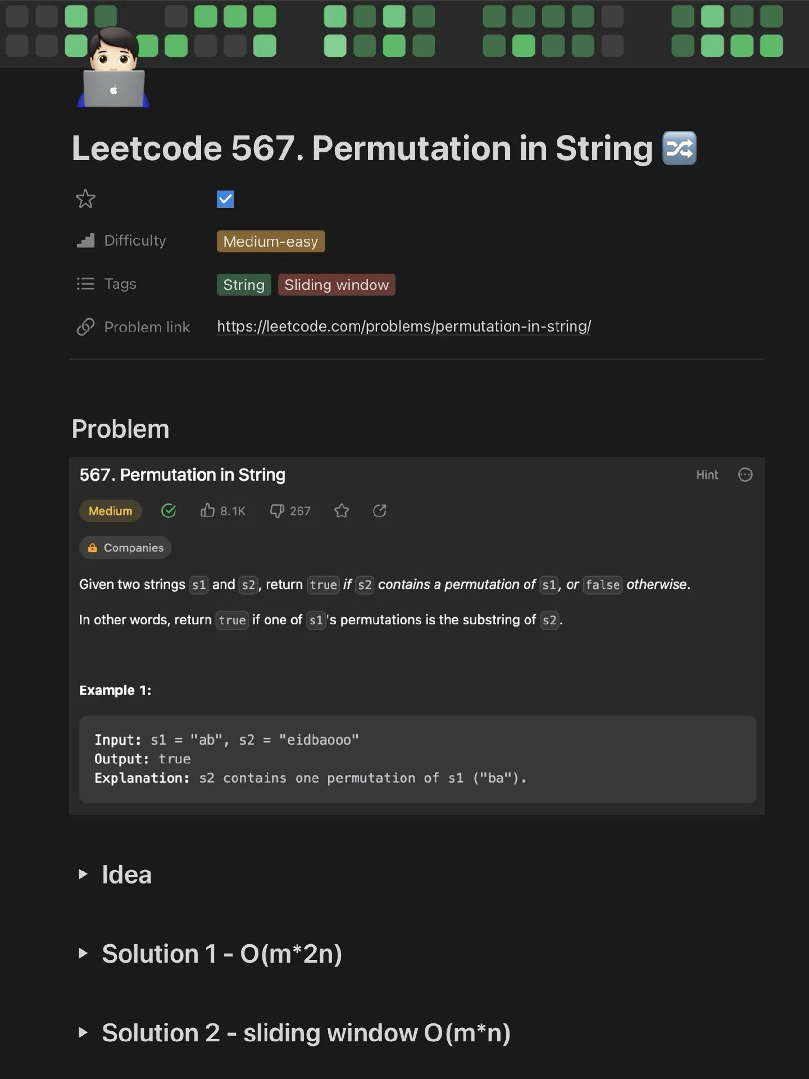The image size is (809, 1079).
Task: Uncheck the blue completed checkbox
Action: pyautogui.click(x=225, y=199)
